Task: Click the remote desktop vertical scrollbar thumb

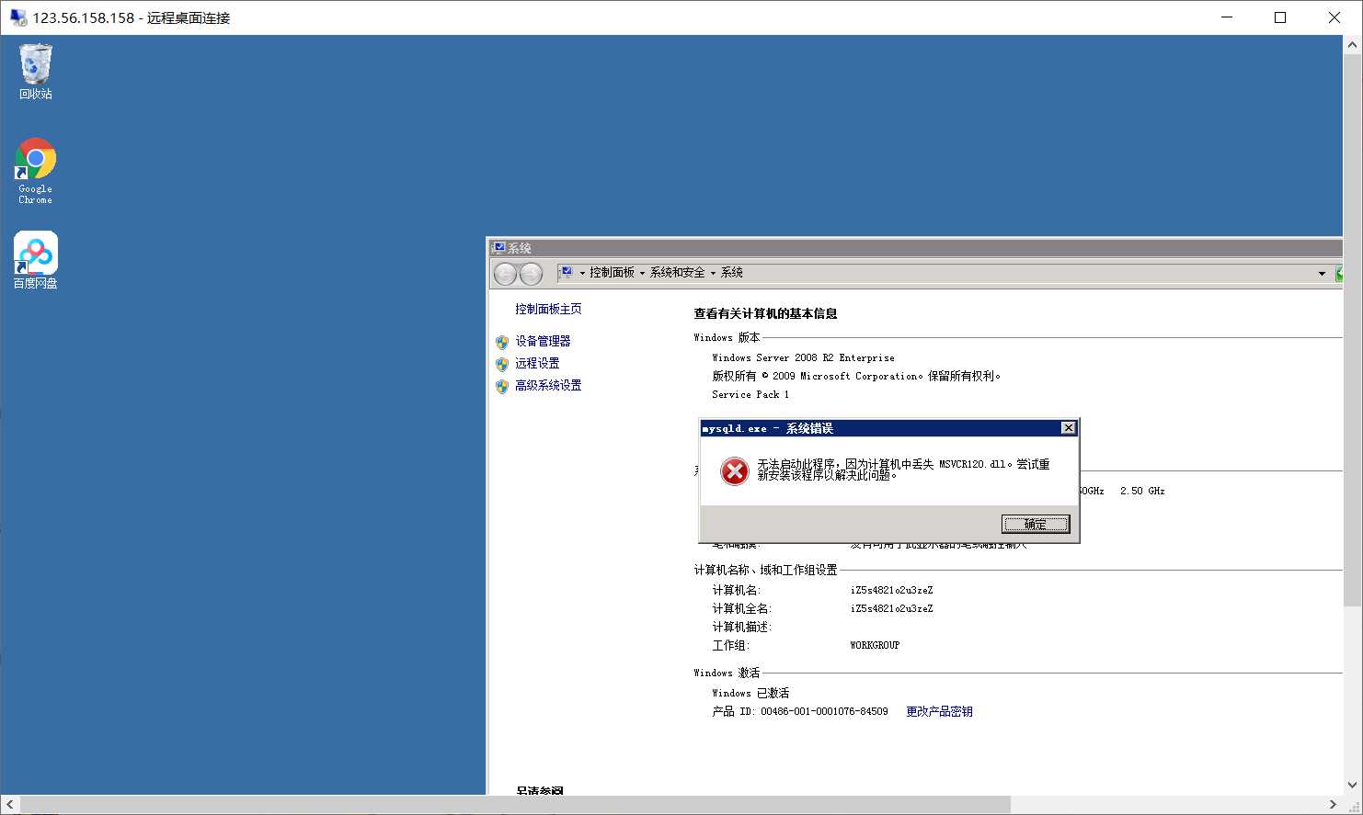Action: pyautogui.click(x=1353, y=330)
